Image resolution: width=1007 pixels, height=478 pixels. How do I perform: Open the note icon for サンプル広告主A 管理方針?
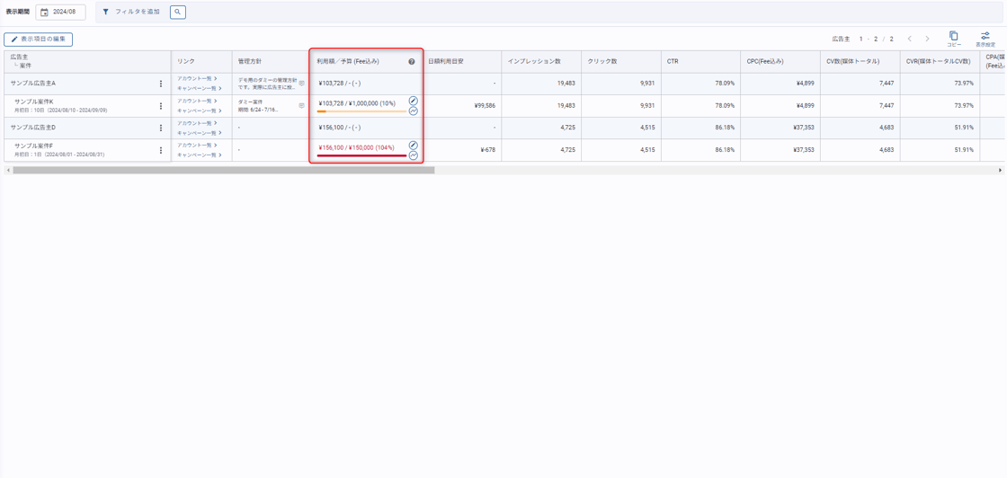coord(301,84)
